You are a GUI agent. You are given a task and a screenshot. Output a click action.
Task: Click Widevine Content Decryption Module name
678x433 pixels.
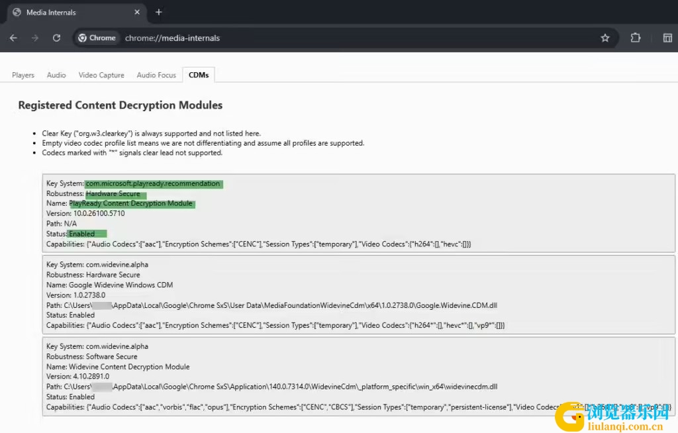129,366
